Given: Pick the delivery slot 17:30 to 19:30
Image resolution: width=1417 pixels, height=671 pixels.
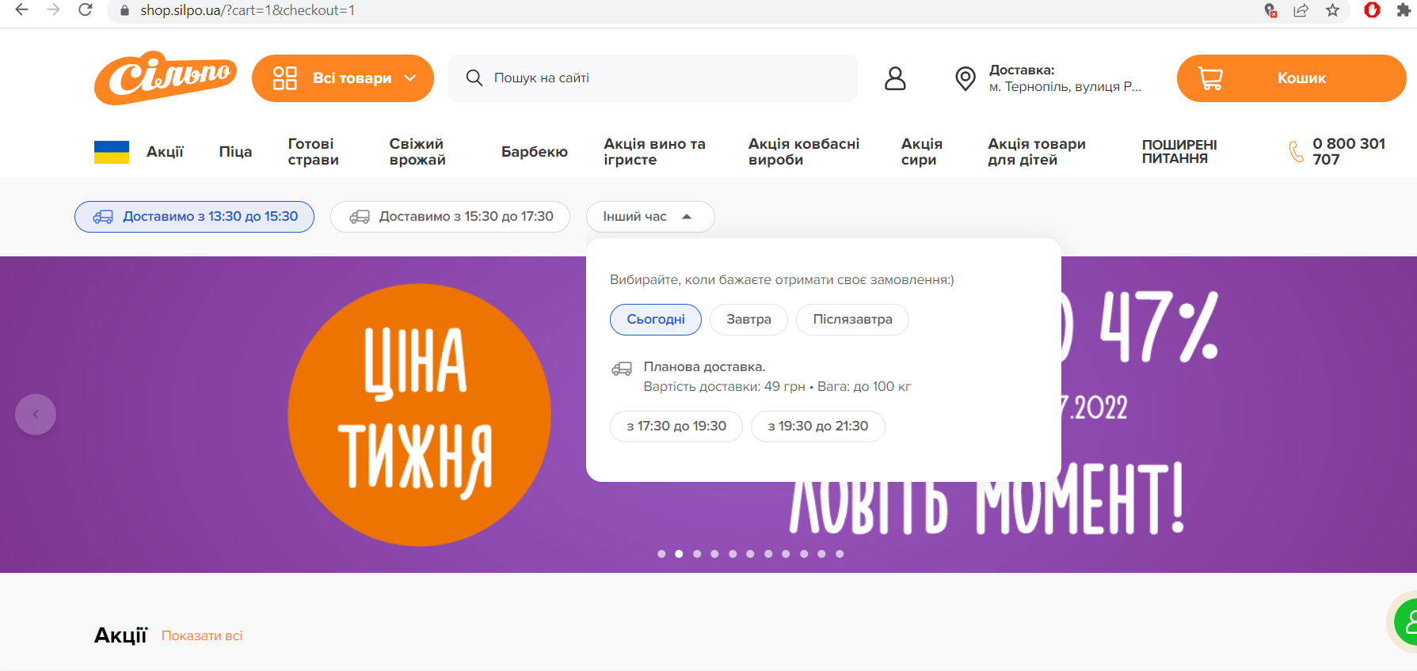Looking at the screenshot, I should (x=676, y=426).
